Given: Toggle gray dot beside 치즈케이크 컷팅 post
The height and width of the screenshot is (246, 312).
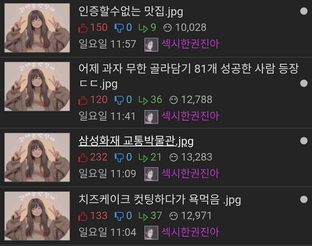Looking at the screenshot, I should (x=304, y=199).
